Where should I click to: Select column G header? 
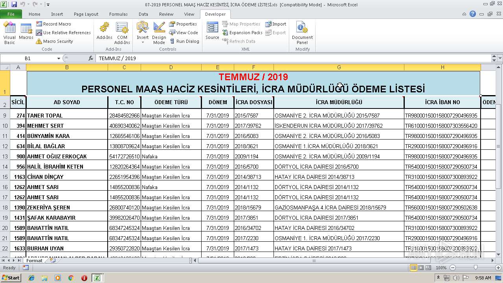[x=339, y=67]
